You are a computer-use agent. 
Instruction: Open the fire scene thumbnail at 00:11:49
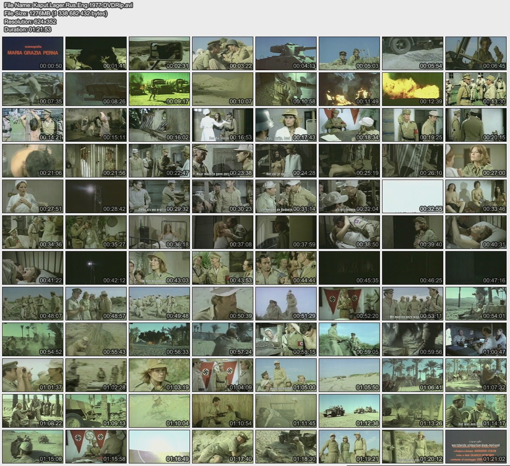tap(349, 89)
